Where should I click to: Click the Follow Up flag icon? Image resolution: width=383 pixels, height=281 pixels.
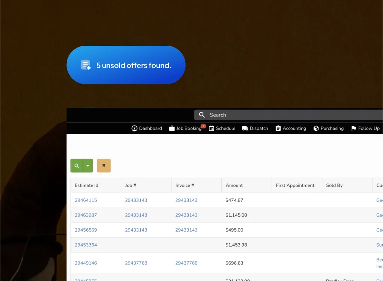click(354, 128)
